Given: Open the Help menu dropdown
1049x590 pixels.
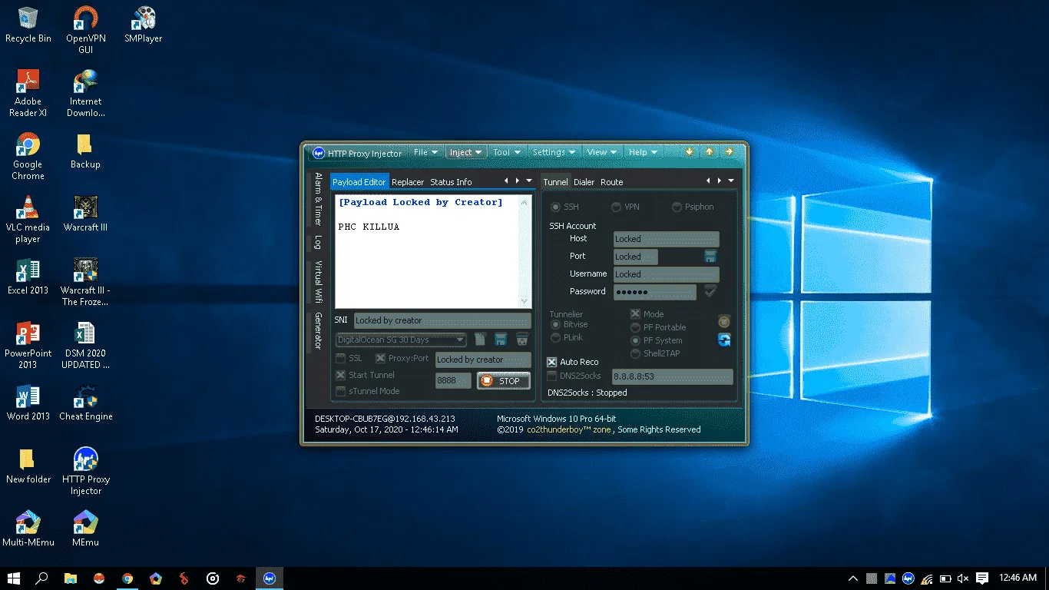Looking at the screenshot, I should click(x=643, y=152).
